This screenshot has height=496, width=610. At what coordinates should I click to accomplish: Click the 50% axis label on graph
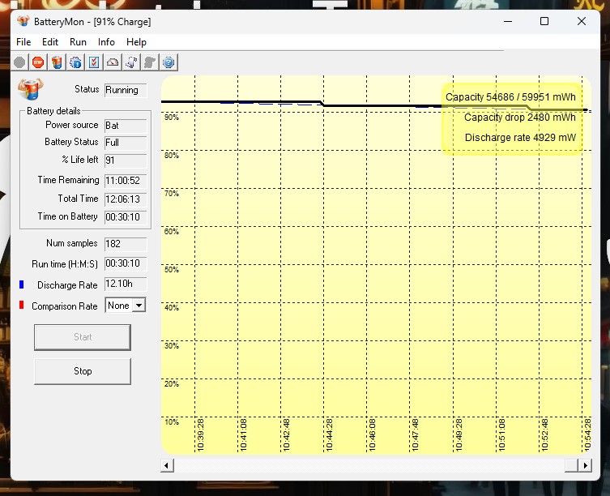(x=172, y=269)
